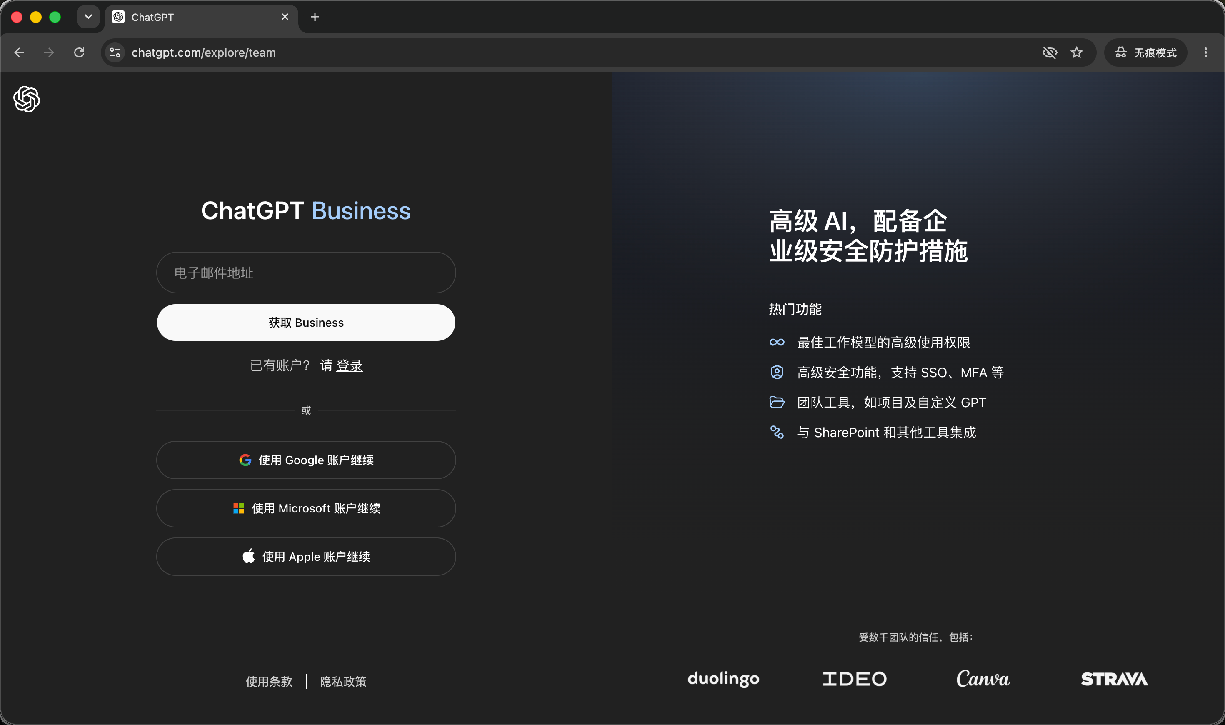Click the OpenAI logo at top left
This screenshot has height=725, width=1225.
click(x=27, y=99)
